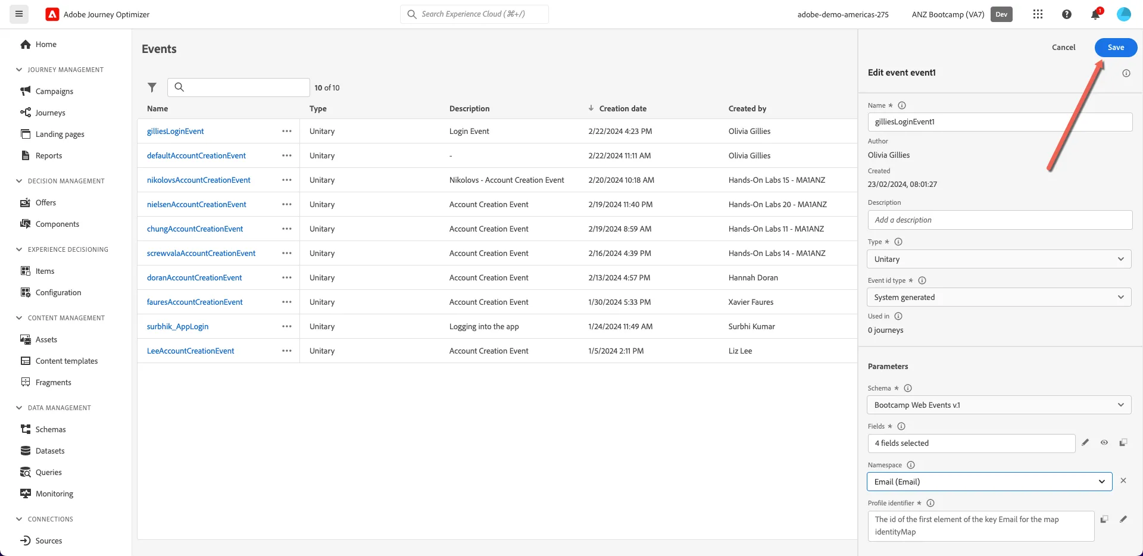Preview selected fields with eye icon
Screen dimensions: 1143x556
pos(1104,442)
